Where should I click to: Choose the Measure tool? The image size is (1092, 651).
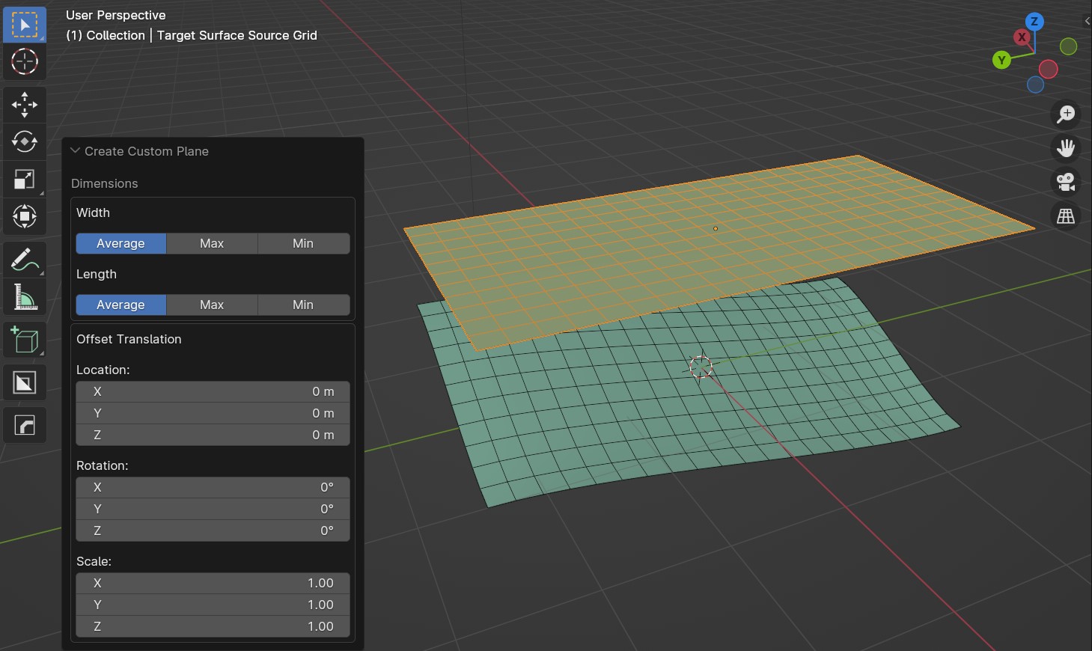pyautogui.click(x=25, y=297)
